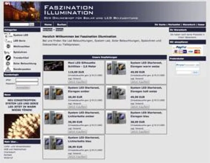This screenshot has height=163, width=210.
Task: Buy the Eisregen warm weiss Starterset now
Action: click(140, 82)
